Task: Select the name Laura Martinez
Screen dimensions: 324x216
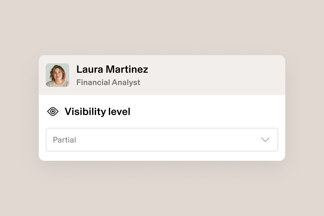Action: click(112, 69)
